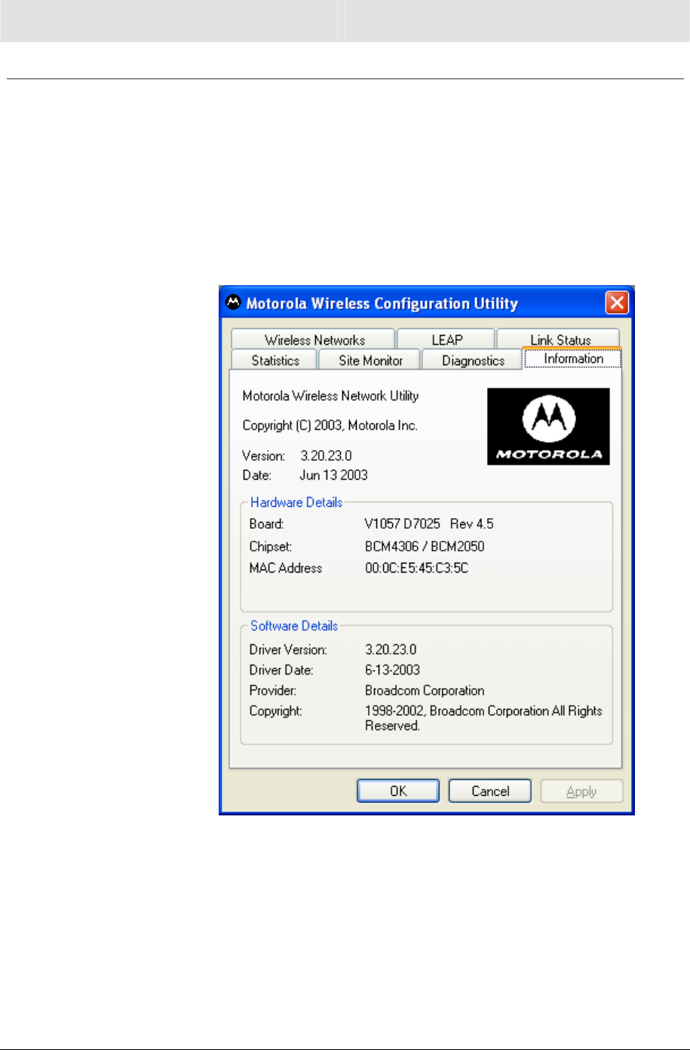Close the Motorola Wireless Configuration Utility window
Viewport: 690px width, 1050px height.
click(617, 303)
